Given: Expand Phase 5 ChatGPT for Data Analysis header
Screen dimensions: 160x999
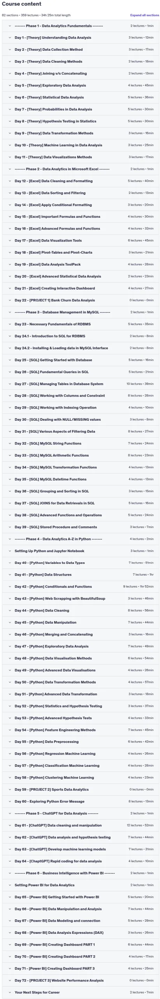Looking at the screenshot, I should [x=80, y=813].
